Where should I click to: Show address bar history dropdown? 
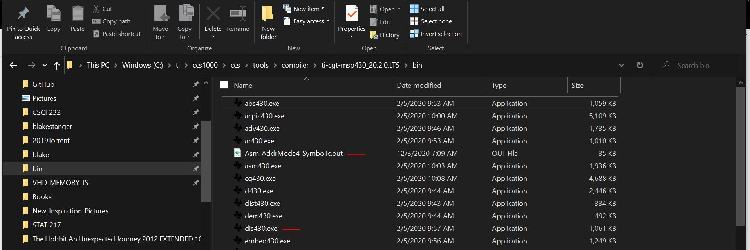click(621, 65)
